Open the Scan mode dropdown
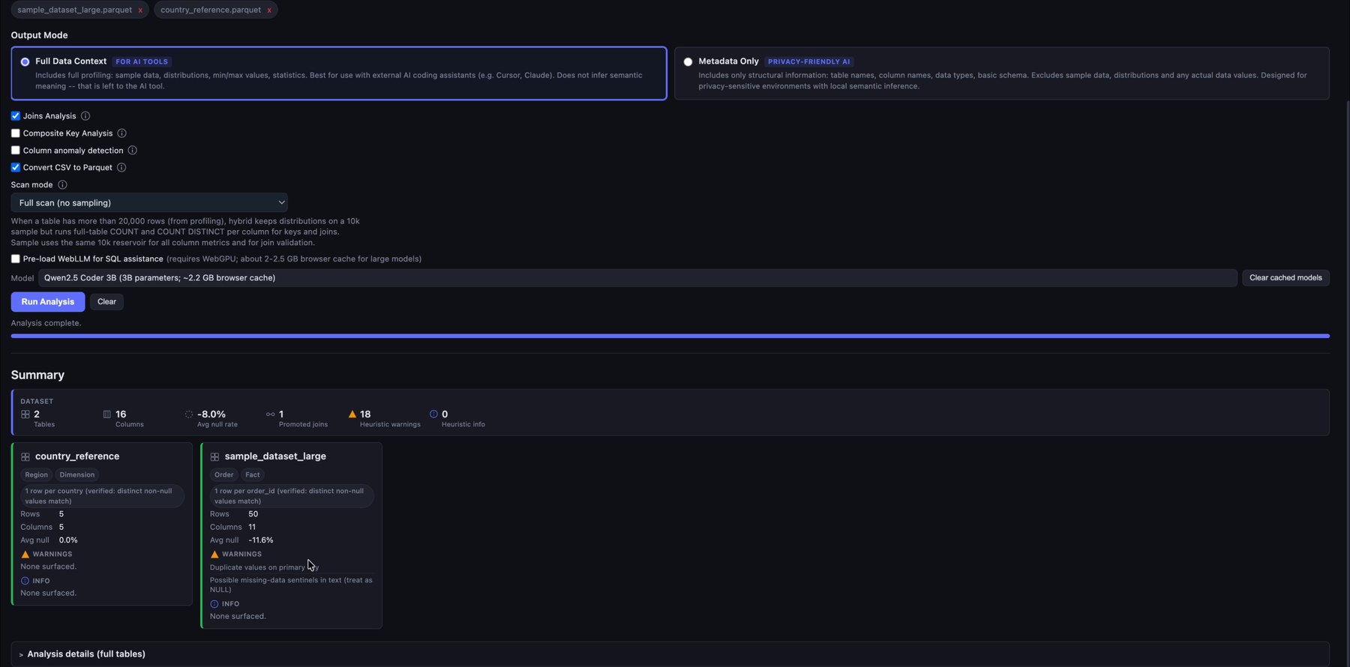The image size is (1350, 667). click(149, 202)
